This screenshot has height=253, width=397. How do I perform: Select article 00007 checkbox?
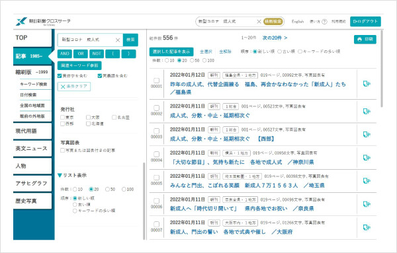(x=156, y=224)
